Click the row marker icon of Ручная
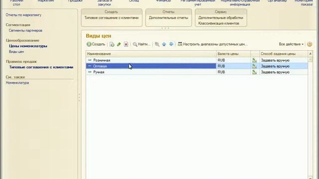This screenshot has height=179, width=319. click(x=90, y=72)
